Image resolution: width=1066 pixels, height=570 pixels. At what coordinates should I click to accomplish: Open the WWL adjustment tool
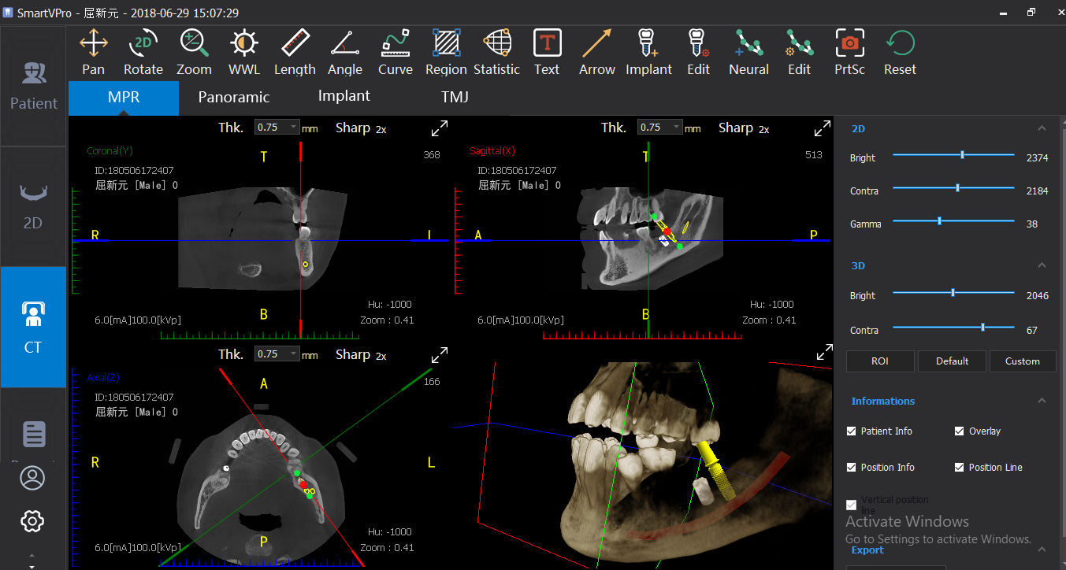(244, 51)
